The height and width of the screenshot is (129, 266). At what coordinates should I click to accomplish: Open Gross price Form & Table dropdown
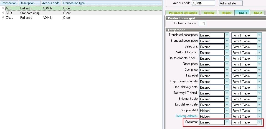(259, 64)
